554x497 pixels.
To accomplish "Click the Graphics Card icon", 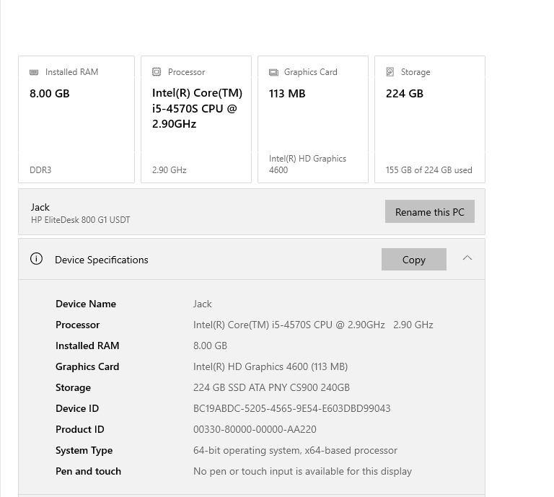I will [273, 72].
